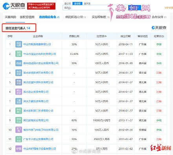Click the 33.40% shareholding cell

(74, 54)
